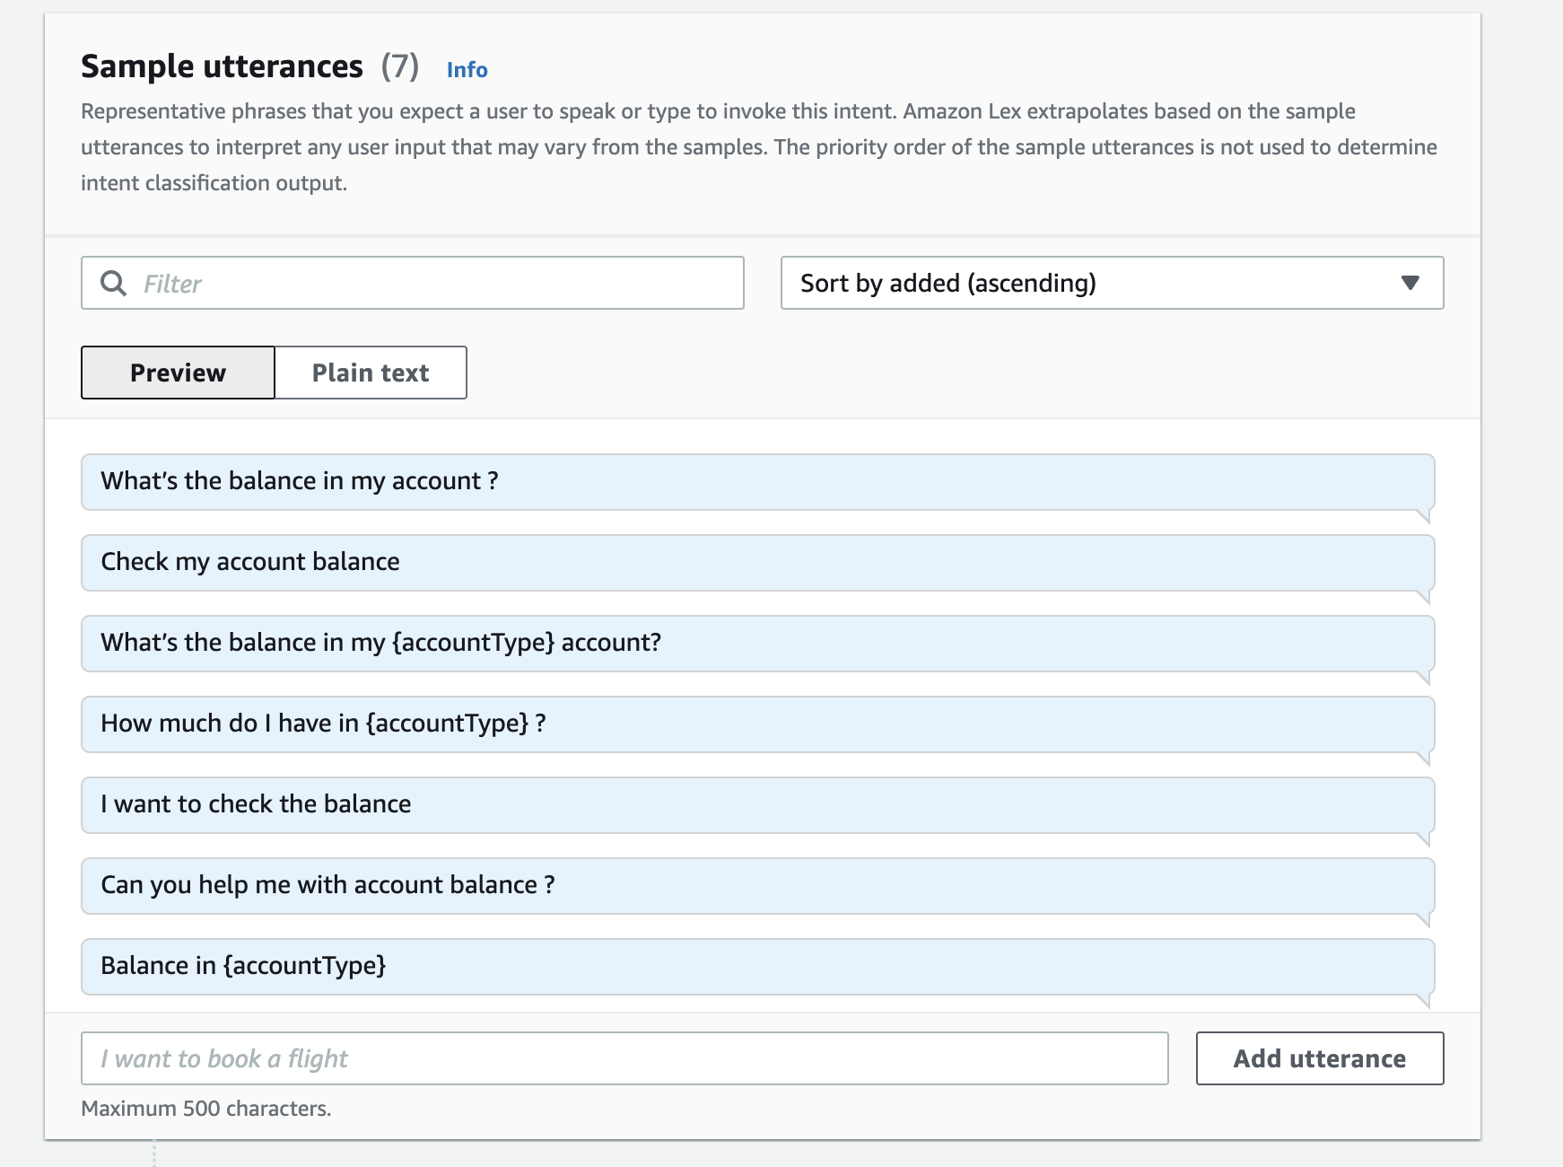Click the search magnifier icon in Filter

114,284
